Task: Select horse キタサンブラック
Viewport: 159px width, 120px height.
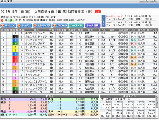Action: (x=35, y=33)
